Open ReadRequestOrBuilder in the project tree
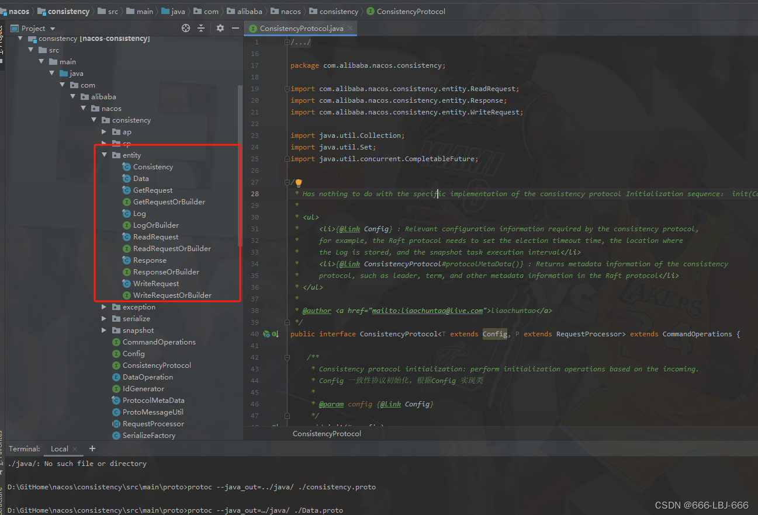 tap(172, 249)
